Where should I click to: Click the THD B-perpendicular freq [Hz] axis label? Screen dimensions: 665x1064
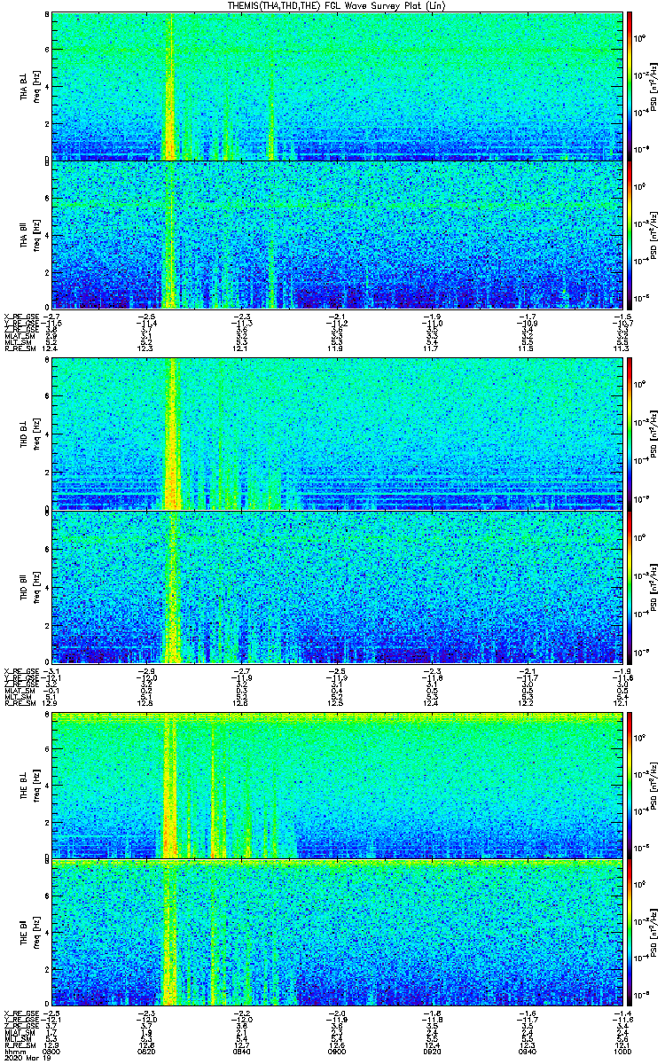click(36, 434)
